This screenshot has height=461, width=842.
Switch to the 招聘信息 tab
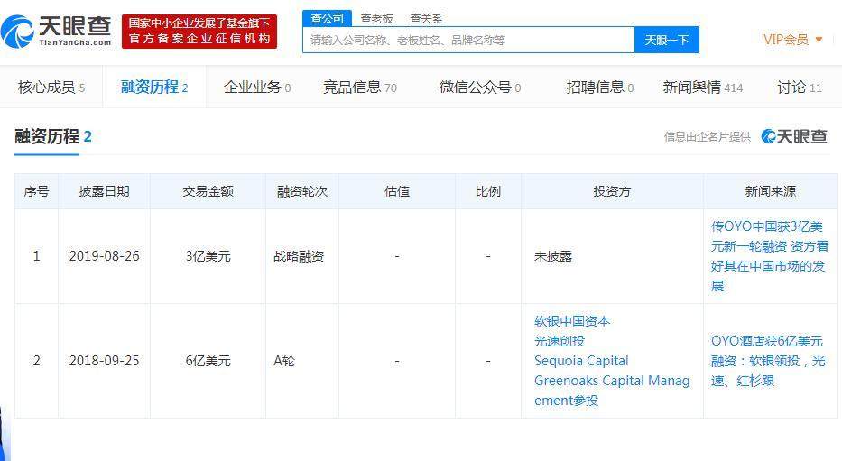pos(600,87)
